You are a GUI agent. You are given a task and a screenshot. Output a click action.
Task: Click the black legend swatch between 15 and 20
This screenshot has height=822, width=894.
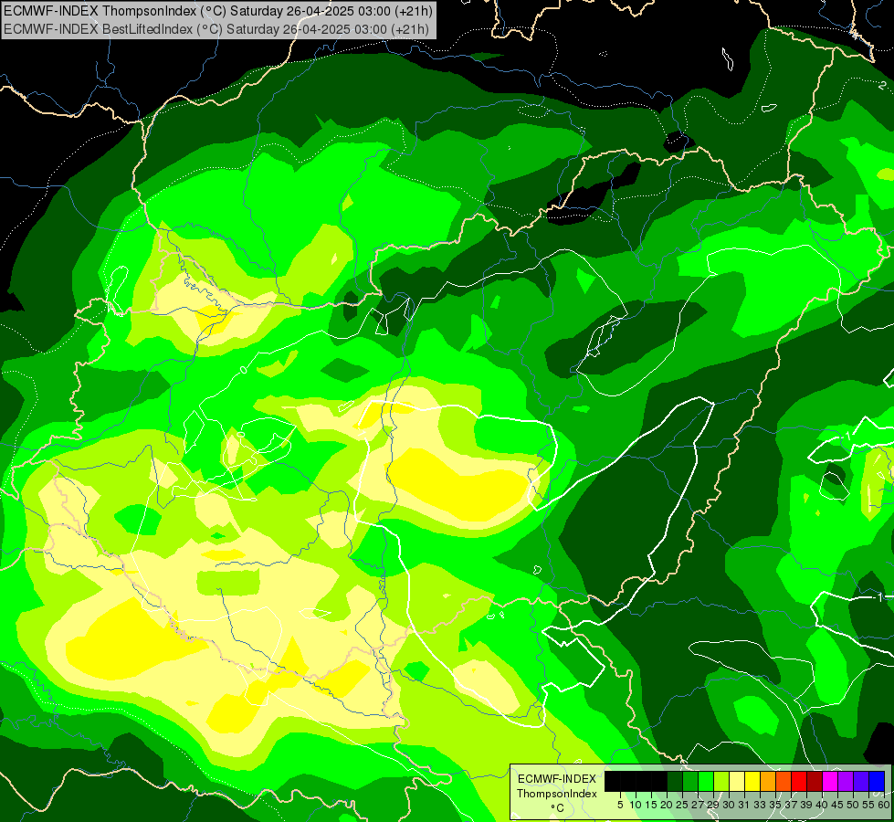[659, 781]
